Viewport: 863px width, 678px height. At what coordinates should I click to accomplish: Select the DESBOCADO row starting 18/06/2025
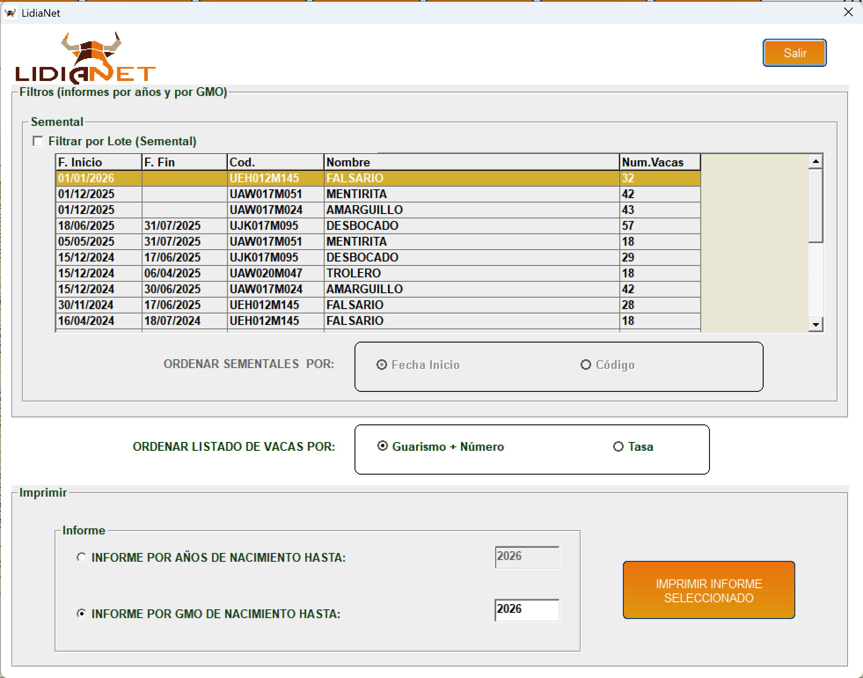(362, 225)
